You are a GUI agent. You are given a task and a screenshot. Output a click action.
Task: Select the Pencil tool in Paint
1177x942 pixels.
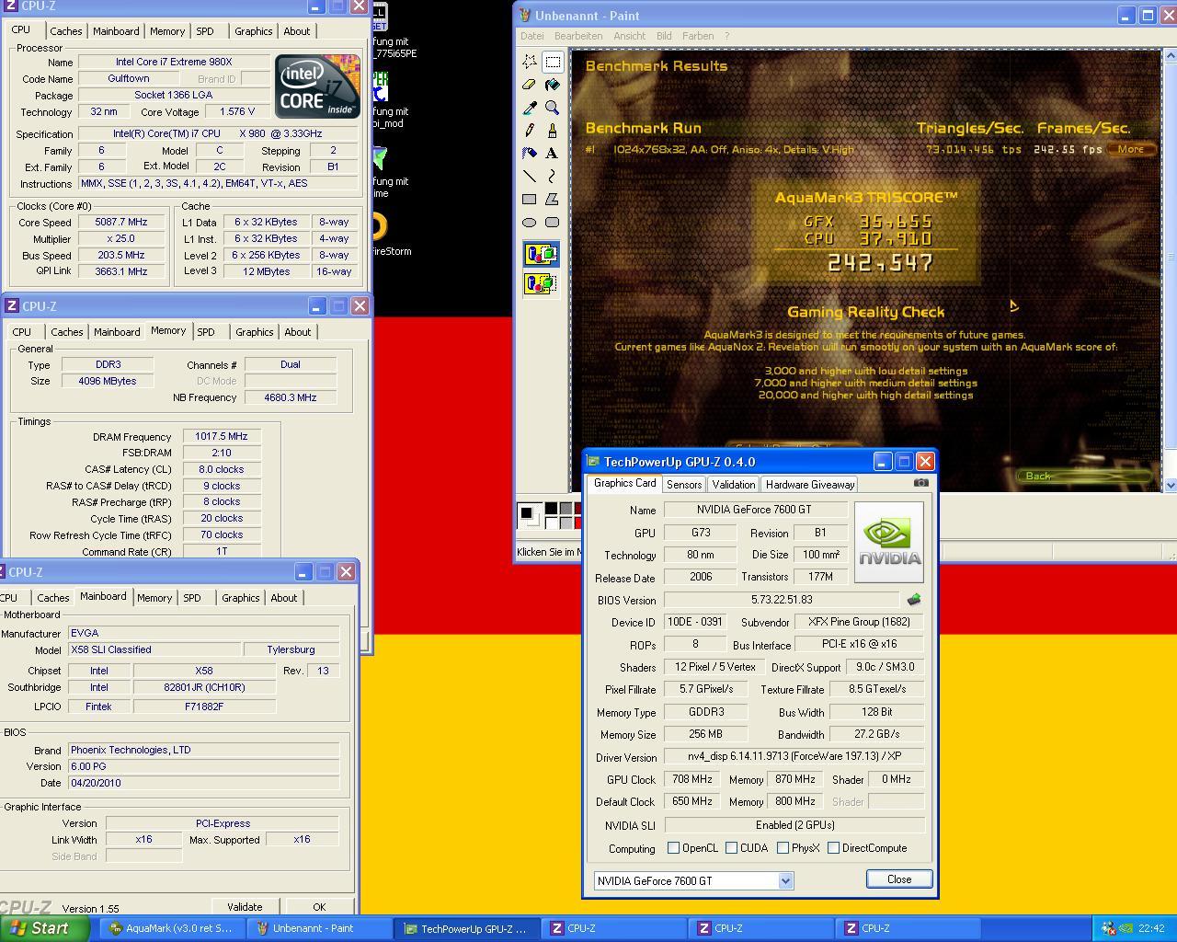click(x=530, y=131)
